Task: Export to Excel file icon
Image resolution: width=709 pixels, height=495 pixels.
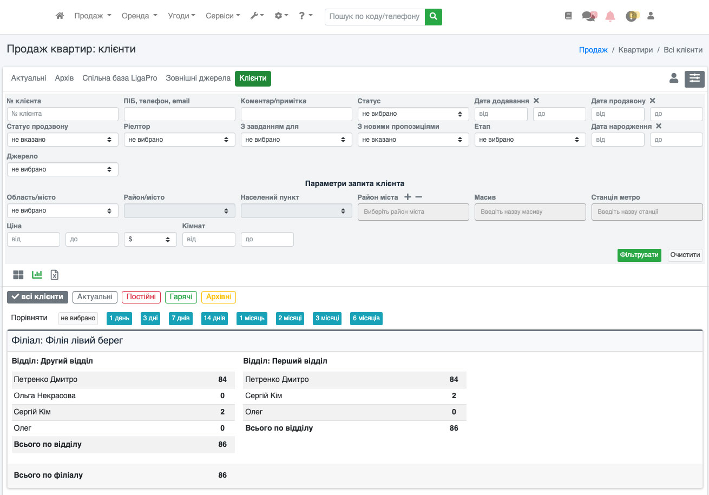Action: [55, 275]
